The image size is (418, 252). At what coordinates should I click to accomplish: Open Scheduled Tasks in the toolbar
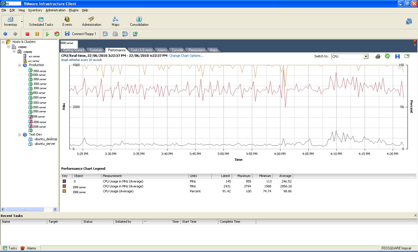pos(41,21)
